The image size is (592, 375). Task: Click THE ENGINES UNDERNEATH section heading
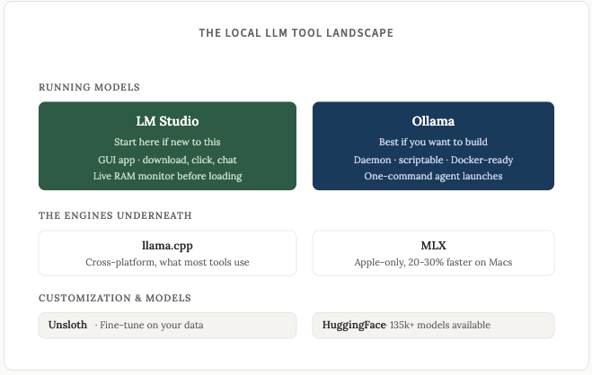tap(115, 215)
